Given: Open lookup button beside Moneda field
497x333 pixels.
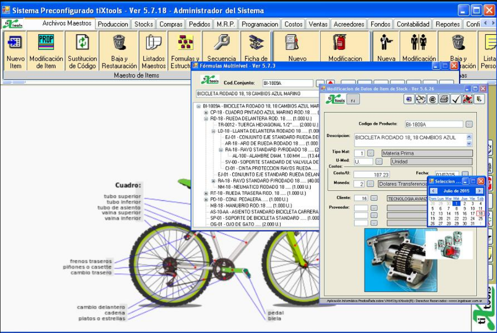Looking at the screenshot, I should point(370,184).
